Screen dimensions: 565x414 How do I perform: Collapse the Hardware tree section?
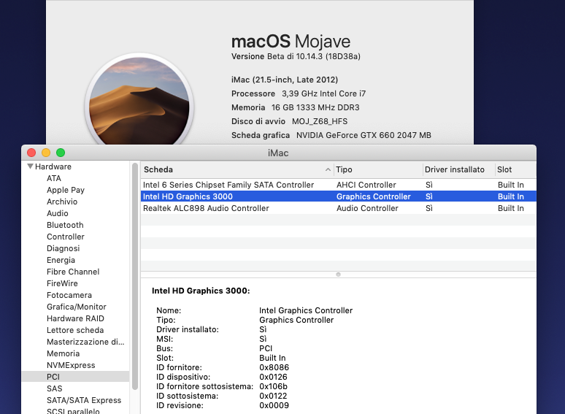coord(30,166)
